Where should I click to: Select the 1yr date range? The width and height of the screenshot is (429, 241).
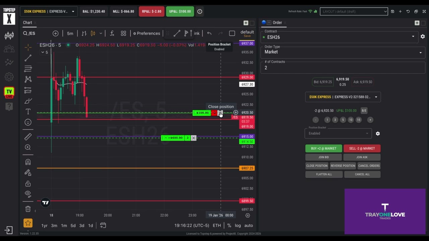[x=44, y=226]
